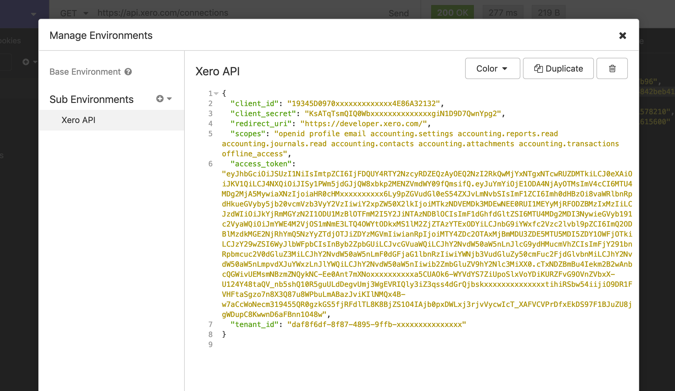Image resolution: width=675 pixels, height=391 pixels.
Task: Focus the request URL field behind dialog
Action: (x=163, y=13)
